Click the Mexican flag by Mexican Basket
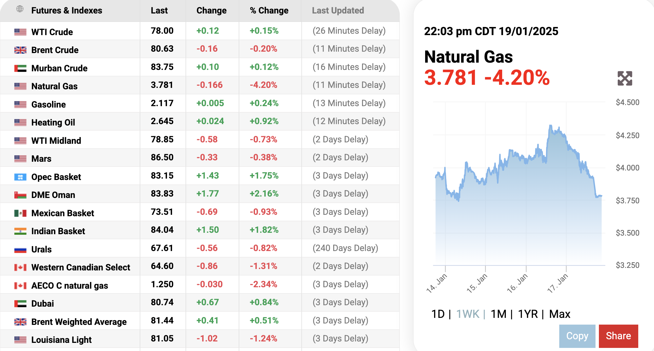Image resolution: width=654 pixels, height=351 pixels. pos(20,213)
